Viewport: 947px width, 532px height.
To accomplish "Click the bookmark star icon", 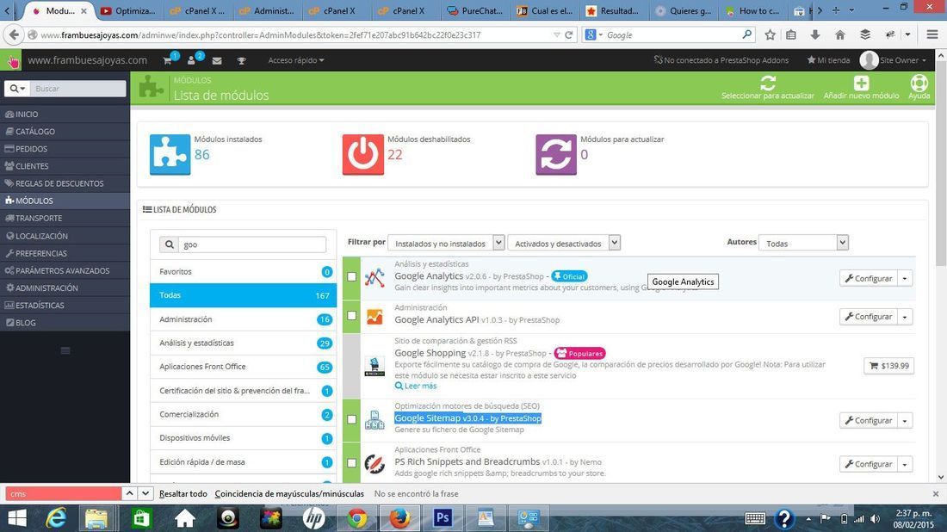I will pos(770,35).
